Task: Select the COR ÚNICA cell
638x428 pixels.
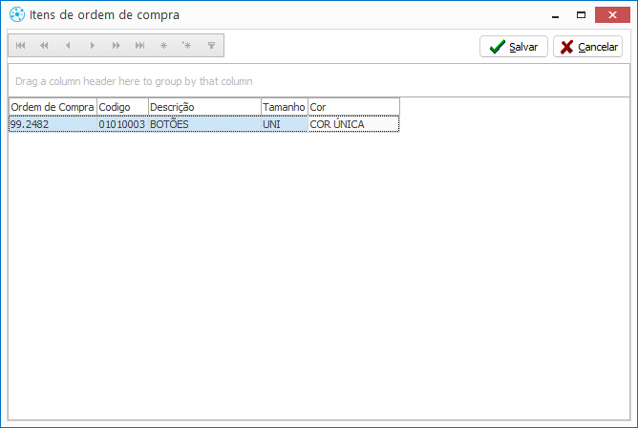Action: click(353, 124)
